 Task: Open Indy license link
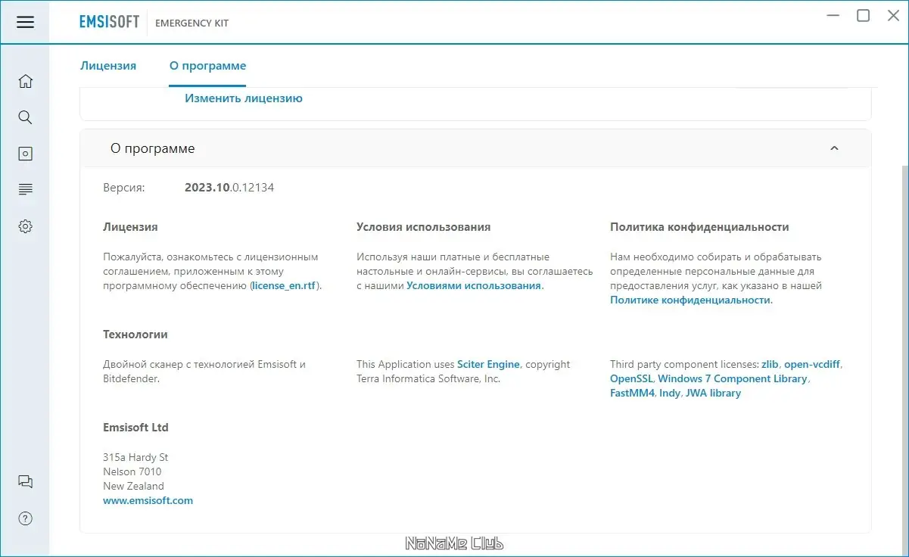pos(670,394)
